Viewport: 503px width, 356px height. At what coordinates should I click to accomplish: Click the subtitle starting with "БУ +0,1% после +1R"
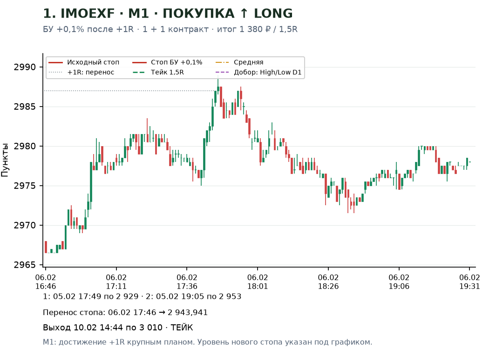coord(170,29)
